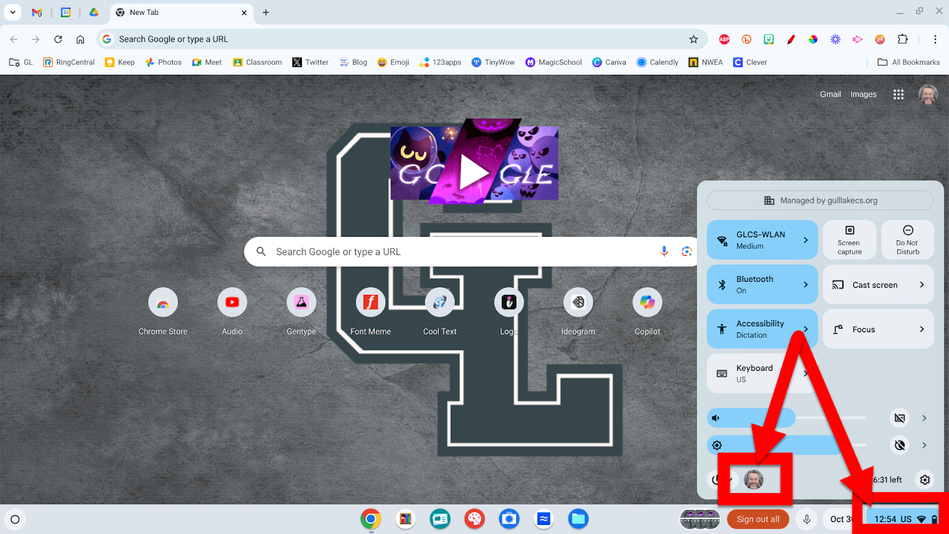Screen dimensions: 949x534
Task: Toggle Night Light next to the brightness slider
Action: click(x=900, y=445)
